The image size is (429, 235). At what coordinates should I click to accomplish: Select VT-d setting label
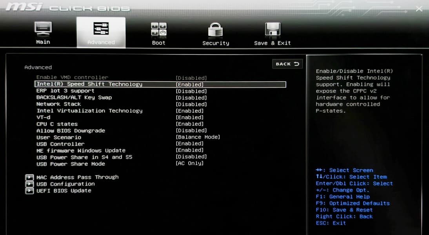[x=44, y=117]
